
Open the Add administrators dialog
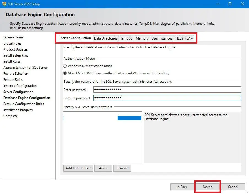(x=103, y=168)
